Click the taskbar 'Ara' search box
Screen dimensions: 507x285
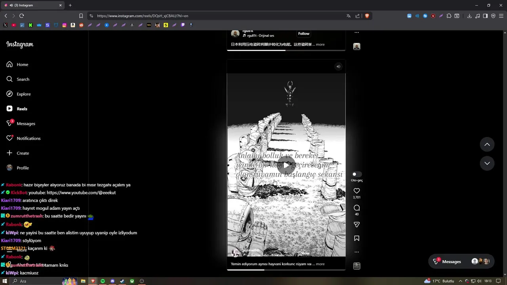click(44, 281)
